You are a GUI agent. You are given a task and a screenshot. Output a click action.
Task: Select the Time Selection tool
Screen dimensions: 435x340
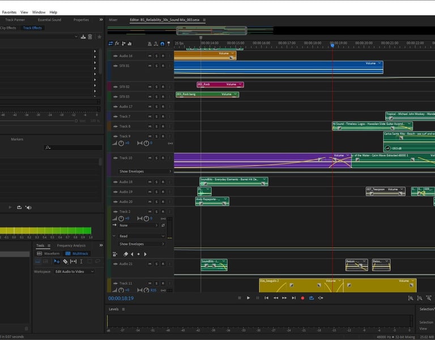click(x=81, y=261)
